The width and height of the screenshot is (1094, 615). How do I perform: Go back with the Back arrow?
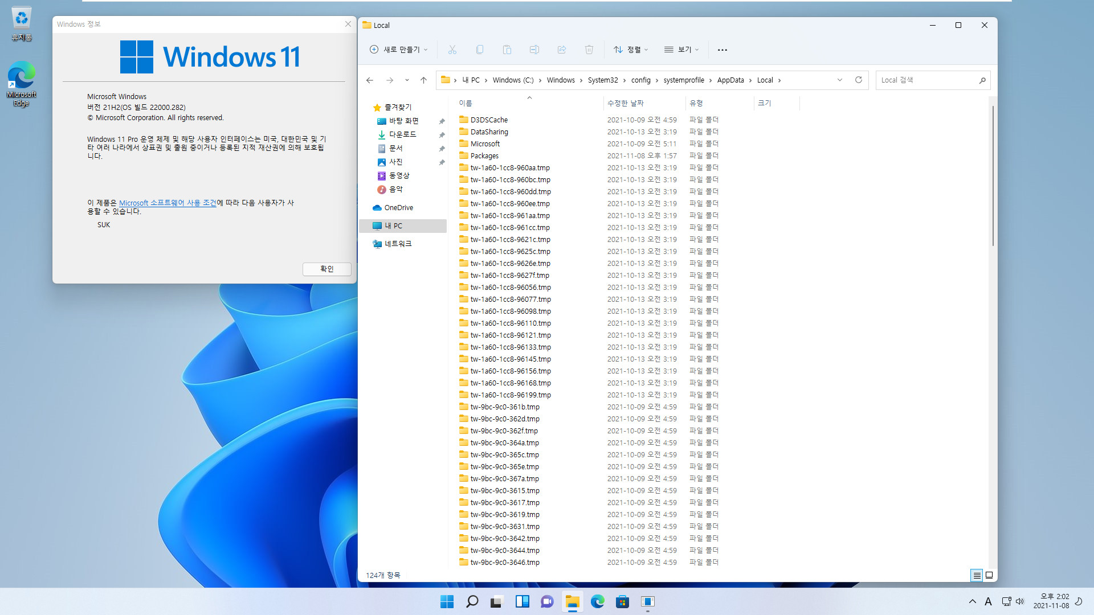[370, 80]
